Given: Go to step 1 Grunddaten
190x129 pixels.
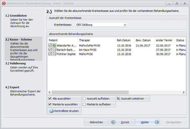Looking at the screenshot, I should click(x=16, y=16).
